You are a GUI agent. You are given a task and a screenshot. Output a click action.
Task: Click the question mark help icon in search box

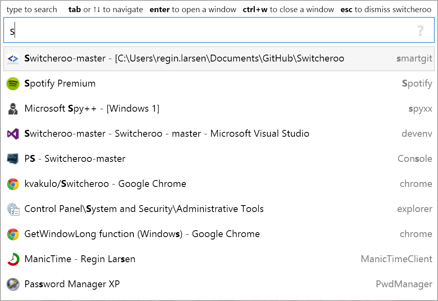coord(421,30)
